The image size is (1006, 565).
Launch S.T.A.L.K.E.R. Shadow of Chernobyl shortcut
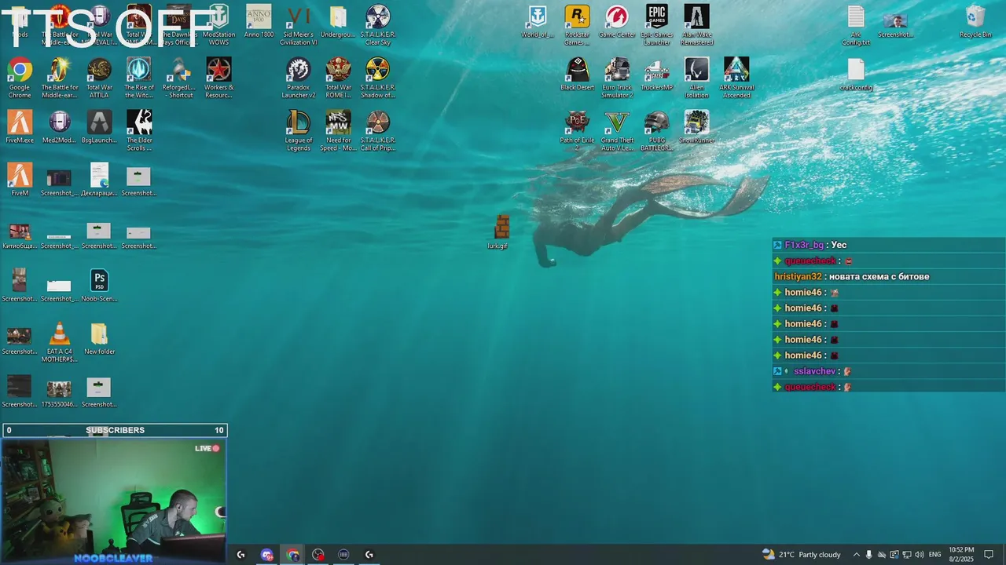coord(378,78)
